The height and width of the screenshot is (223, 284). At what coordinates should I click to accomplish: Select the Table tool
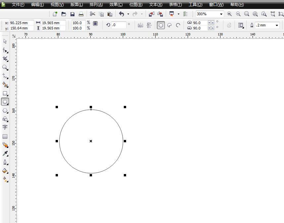(x=5, y=136)
